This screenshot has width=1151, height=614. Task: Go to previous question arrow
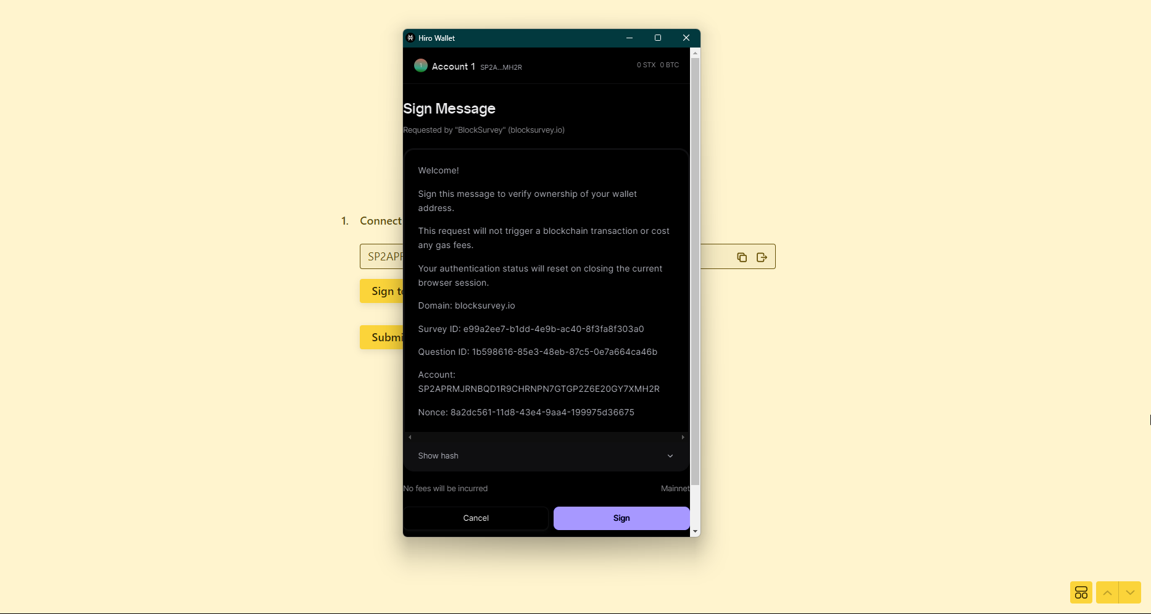click(1107, 592)
